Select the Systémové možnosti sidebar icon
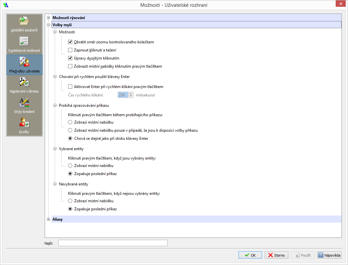The width and height of the screenshot is (348, 265). pyautogui.click(x=24, y=42)
